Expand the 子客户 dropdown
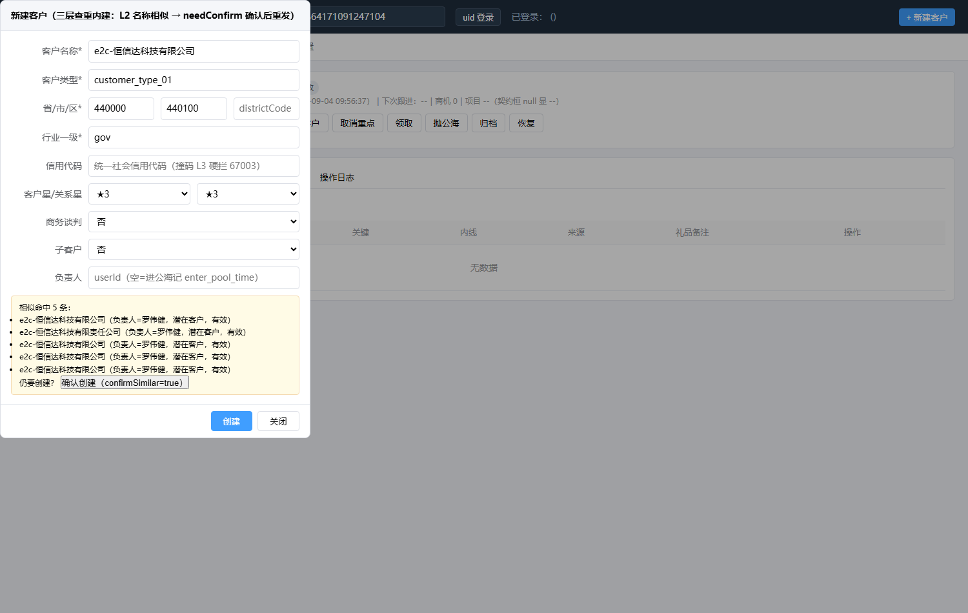This screenshot has height=613, width=968. pos(194,249)
